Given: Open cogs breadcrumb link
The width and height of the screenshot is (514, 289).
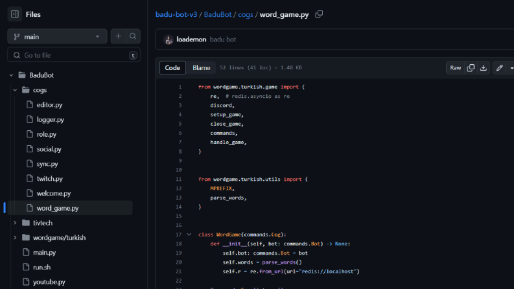Looking at the screenshot, I should pyautogui.click(x=246, y=14).
